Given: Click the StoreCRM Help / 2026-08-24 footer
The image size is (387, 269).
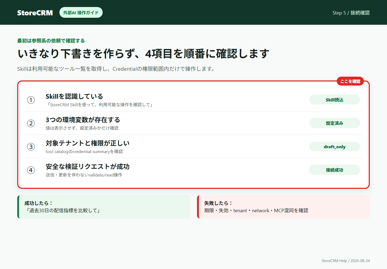Looking at the screenshot, I should (x=346, y=261).
